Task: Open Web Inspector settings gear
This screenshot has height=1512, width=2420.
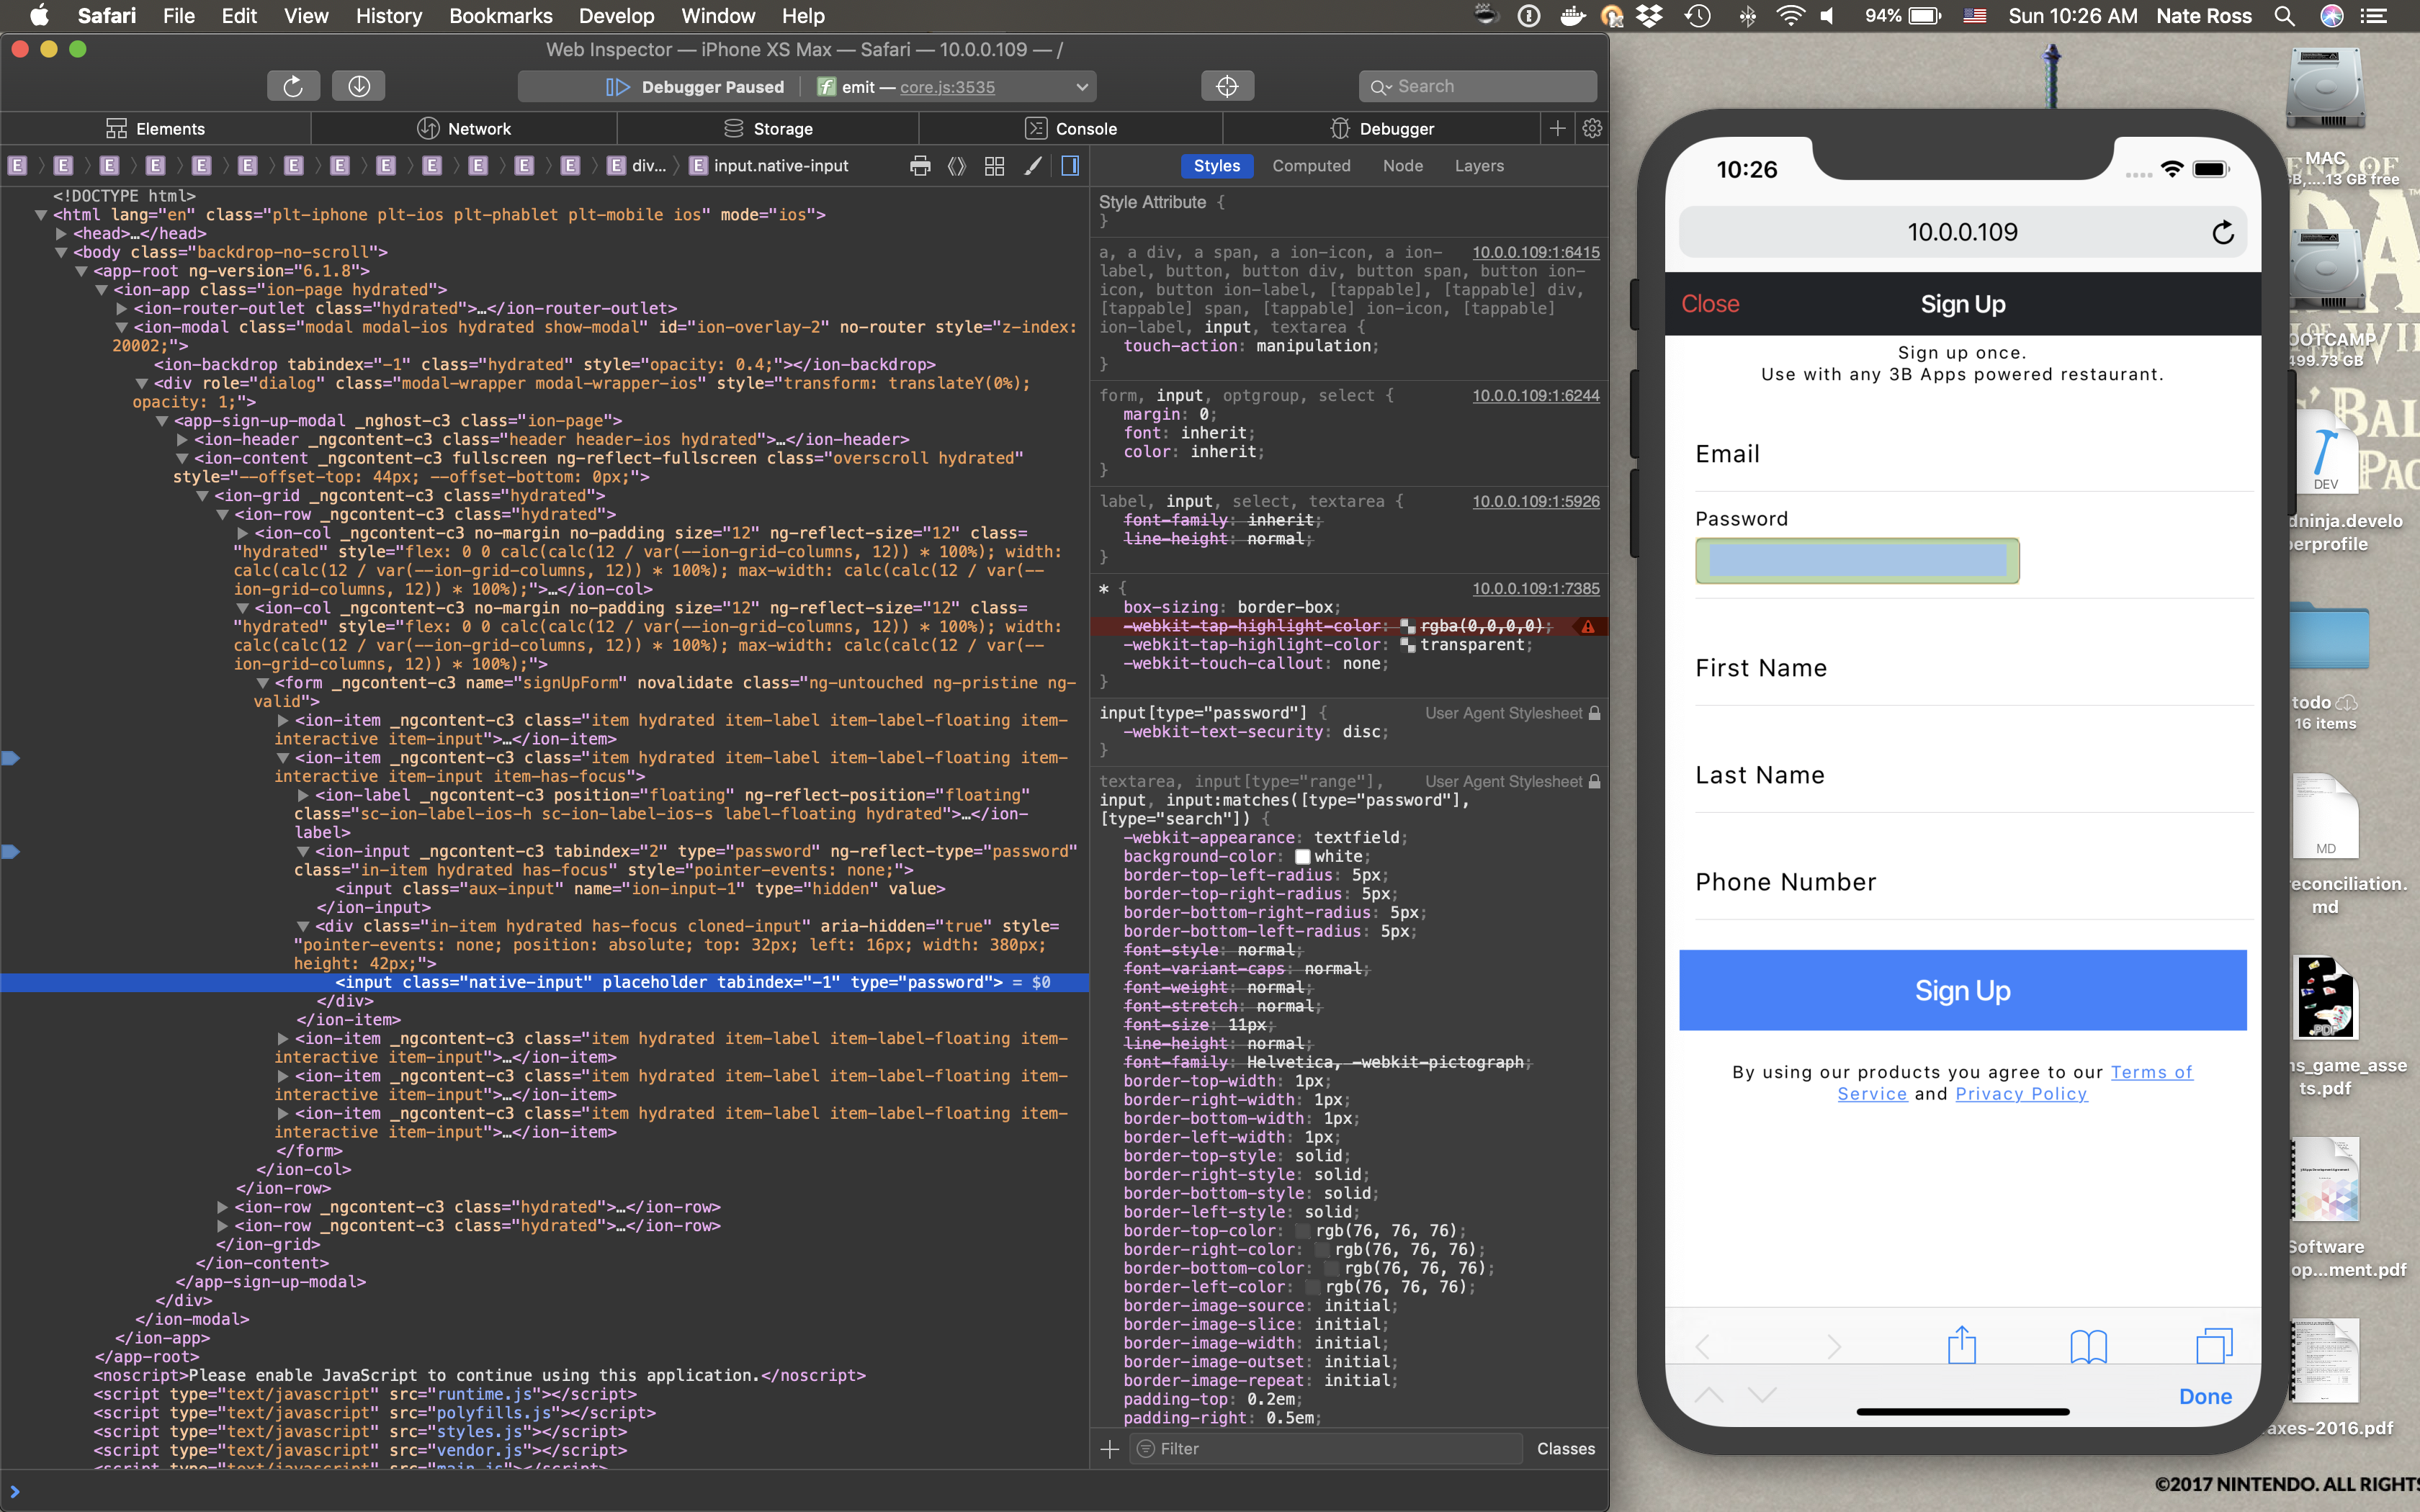Action: coord(1592,129)
